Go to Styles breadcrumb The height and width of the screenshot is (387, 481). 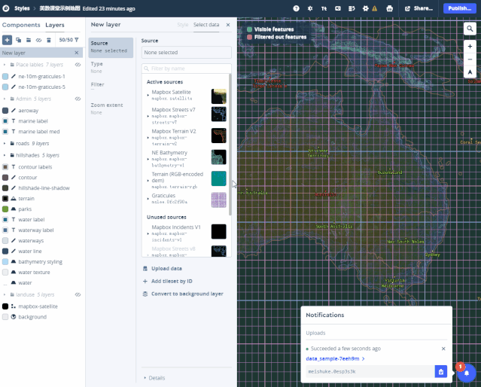click(x=22, y=8)
